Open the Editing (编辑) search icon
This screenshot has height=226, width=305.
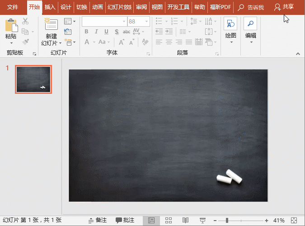tap(250, 25)
